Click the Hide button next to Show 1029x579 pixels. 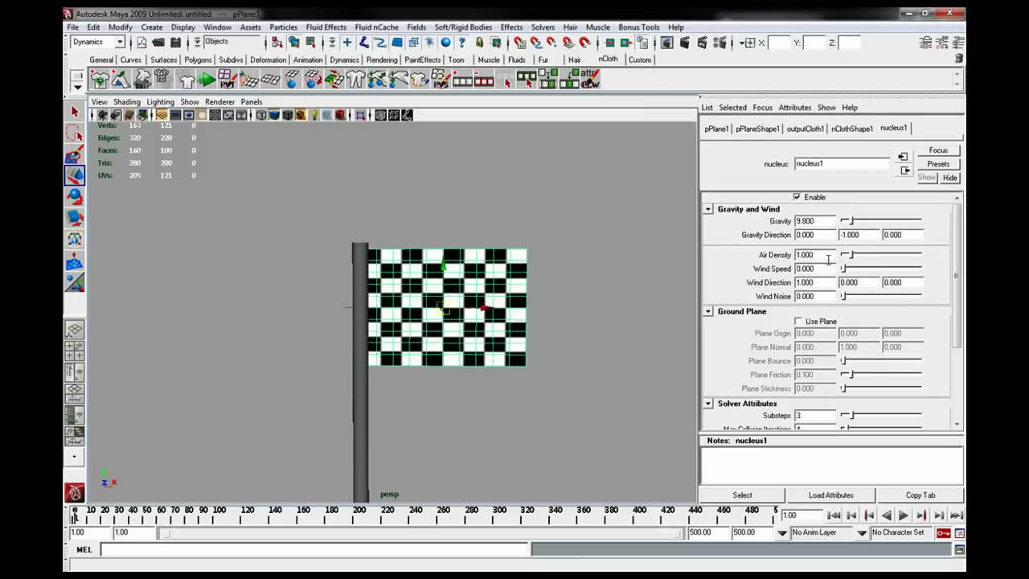[949, 178]
